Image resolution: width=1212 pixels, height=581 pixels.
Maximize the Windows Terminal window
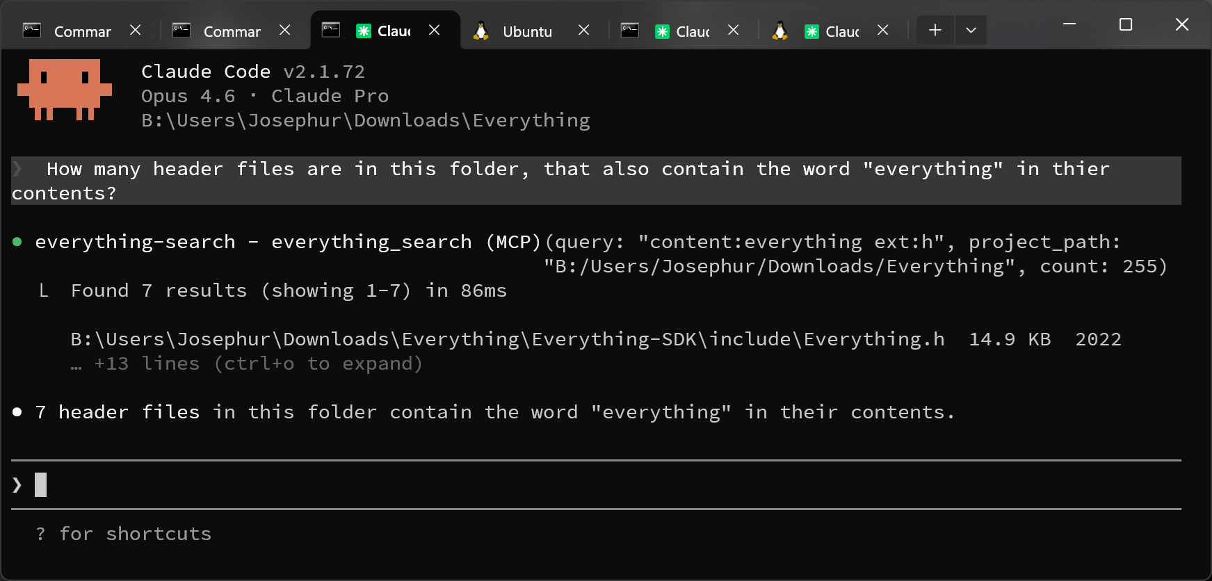[1126, 24]
